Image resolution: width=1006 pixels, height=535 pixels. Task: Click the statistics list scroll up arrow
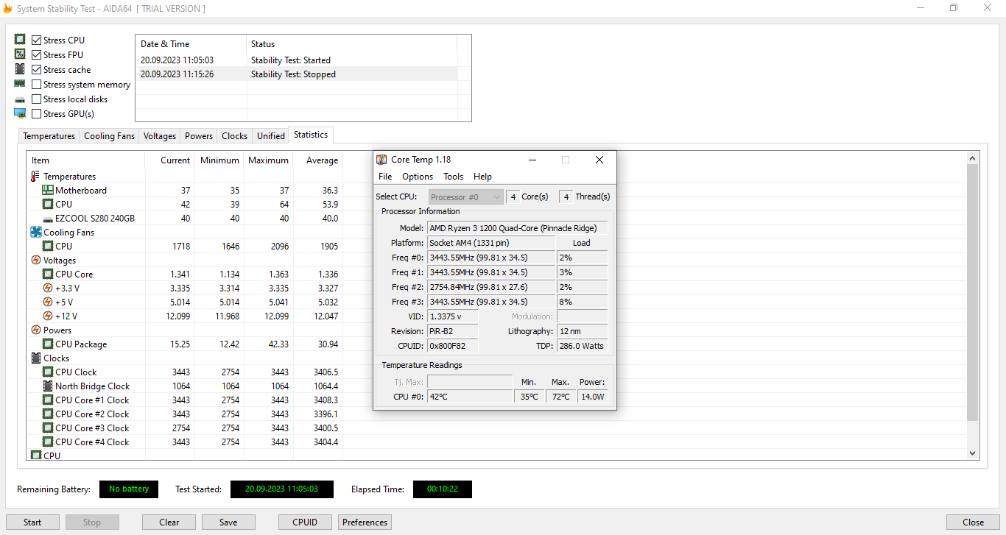pyautogui.click(x=973, y=158)
